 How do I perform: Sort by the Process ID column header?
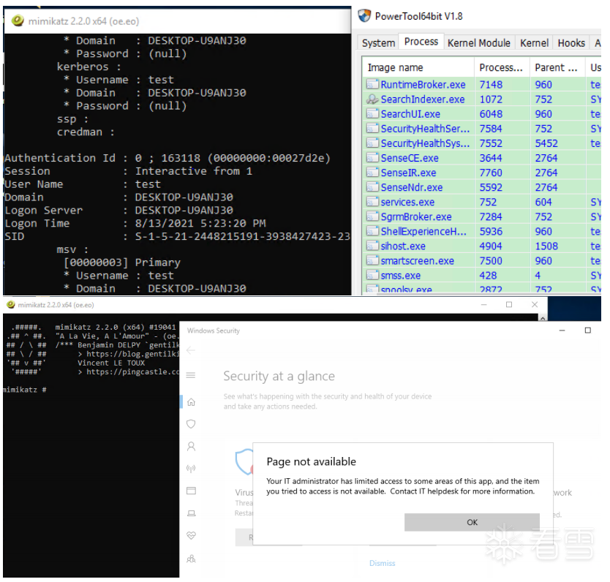(x=502, y=67)
